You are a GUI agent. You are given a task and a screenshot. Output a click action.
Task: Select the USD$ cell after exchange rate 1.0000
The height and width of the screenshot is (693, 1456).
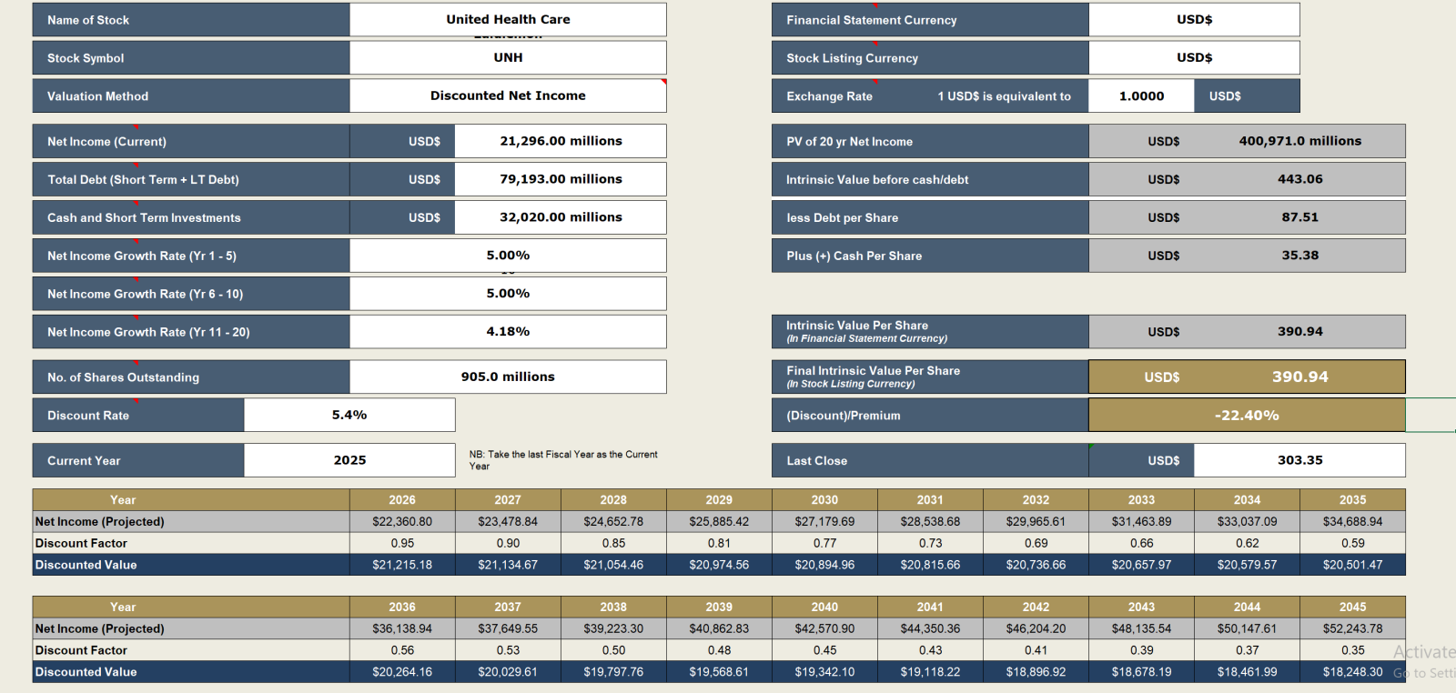pyautogui.click(x=1247, y=95)
